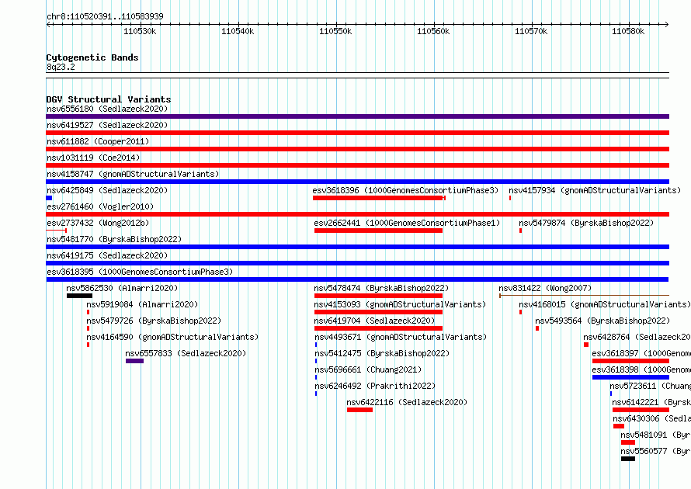Select the thin brown nsv831422 glyph
This screenshot has width=691, height=489.
[584, 296]
